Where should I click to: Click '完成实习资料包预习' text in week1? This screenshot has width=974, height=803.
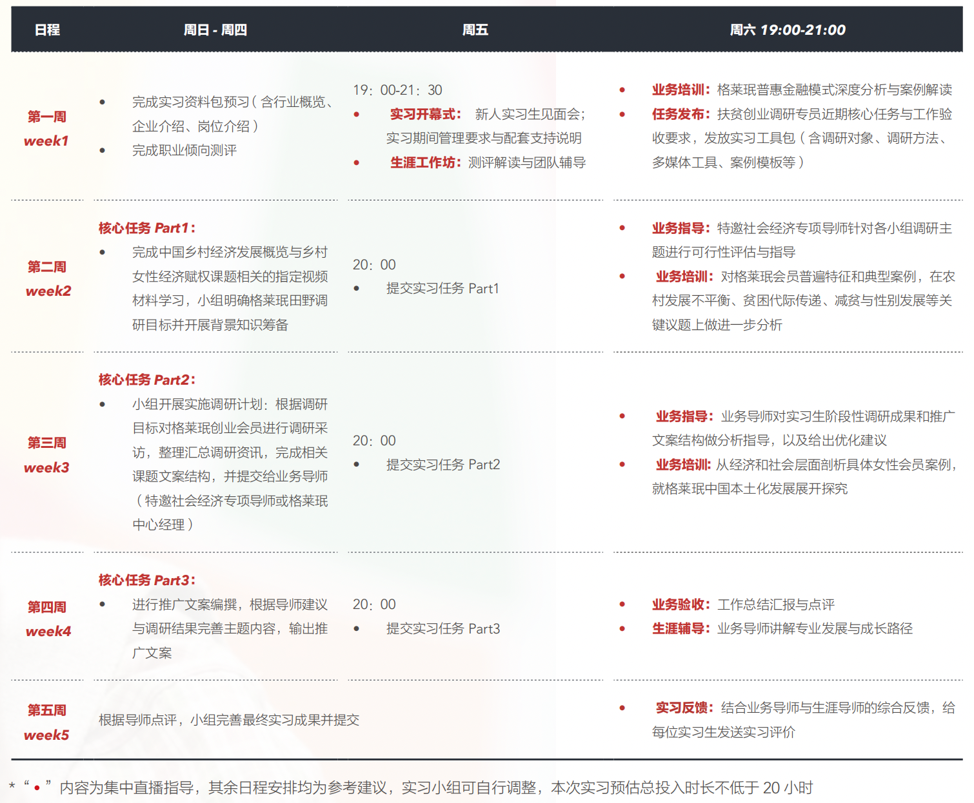191,102
